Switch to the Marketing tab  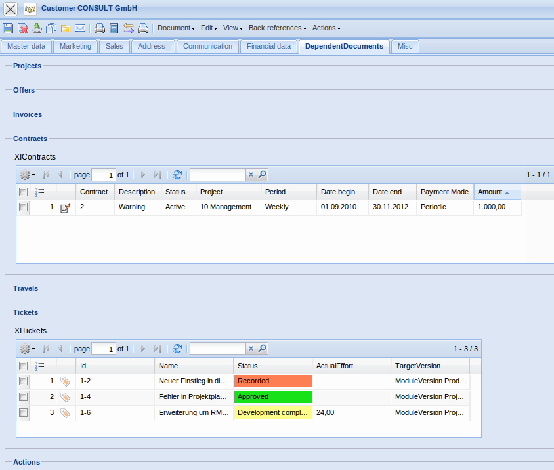click(75, 47)
